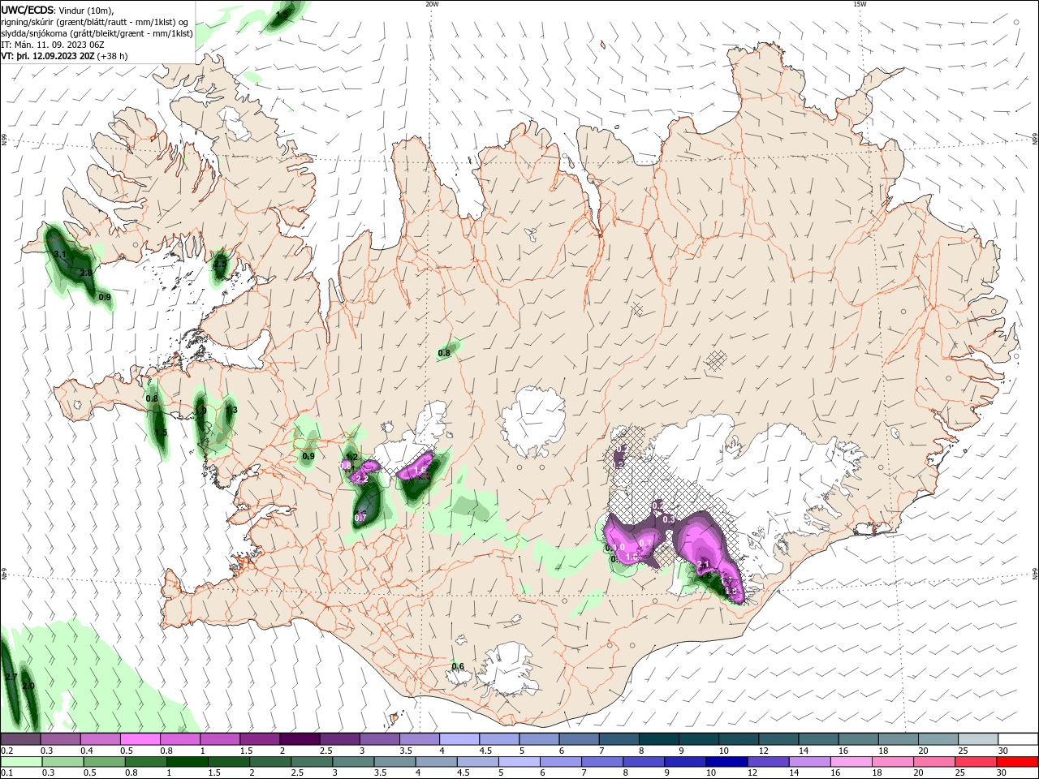This screenshot has width=1039, height=779.
Task: Click the UWC/ECDS title text
Action: (x=28, y=10)
